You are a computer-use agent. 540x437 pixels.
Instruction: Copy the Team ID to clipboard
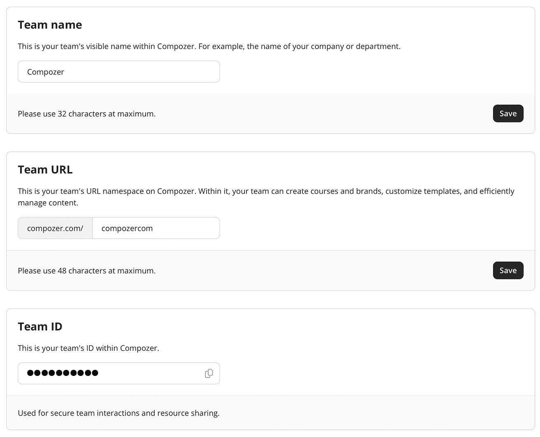pos(209,374)
